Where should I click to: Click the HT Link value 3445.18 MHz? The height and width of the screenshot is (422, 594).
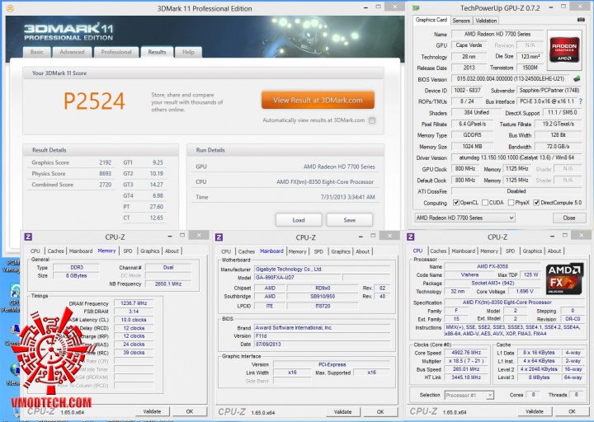pyautogui.click(x=466, y=377)
